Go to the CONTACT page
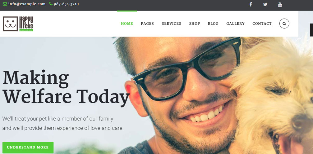Image resolution: width=313 pixels, height=154 pixels. tap(262, 24)
